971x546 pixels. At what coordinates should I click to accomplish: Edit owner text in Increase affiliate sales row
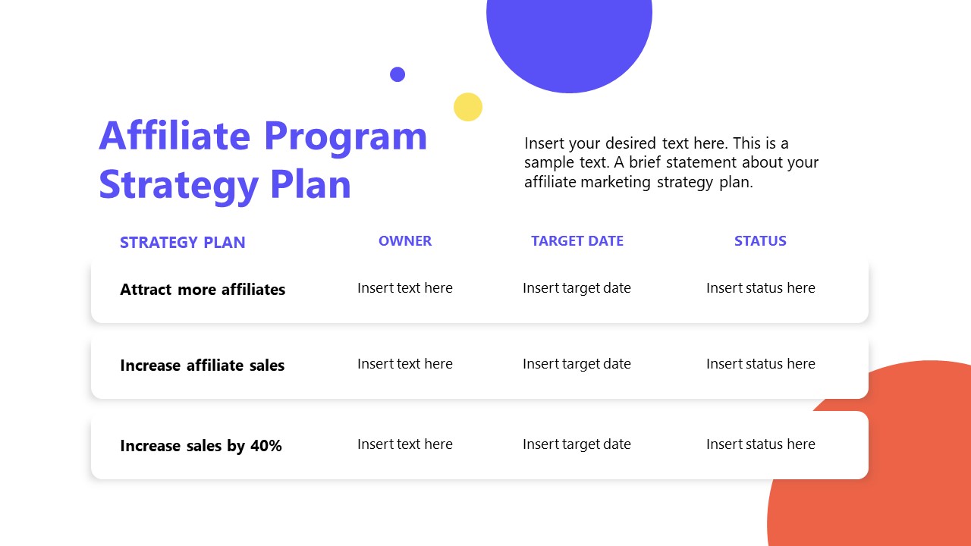pyautogui.click(x=405, y=364)
